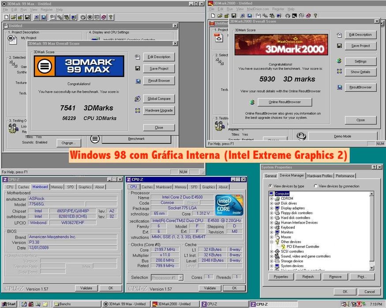386x308 pixels.
Task: Click Help question mark in 3DMark2000 toolbar
Action: pos(315,15)
